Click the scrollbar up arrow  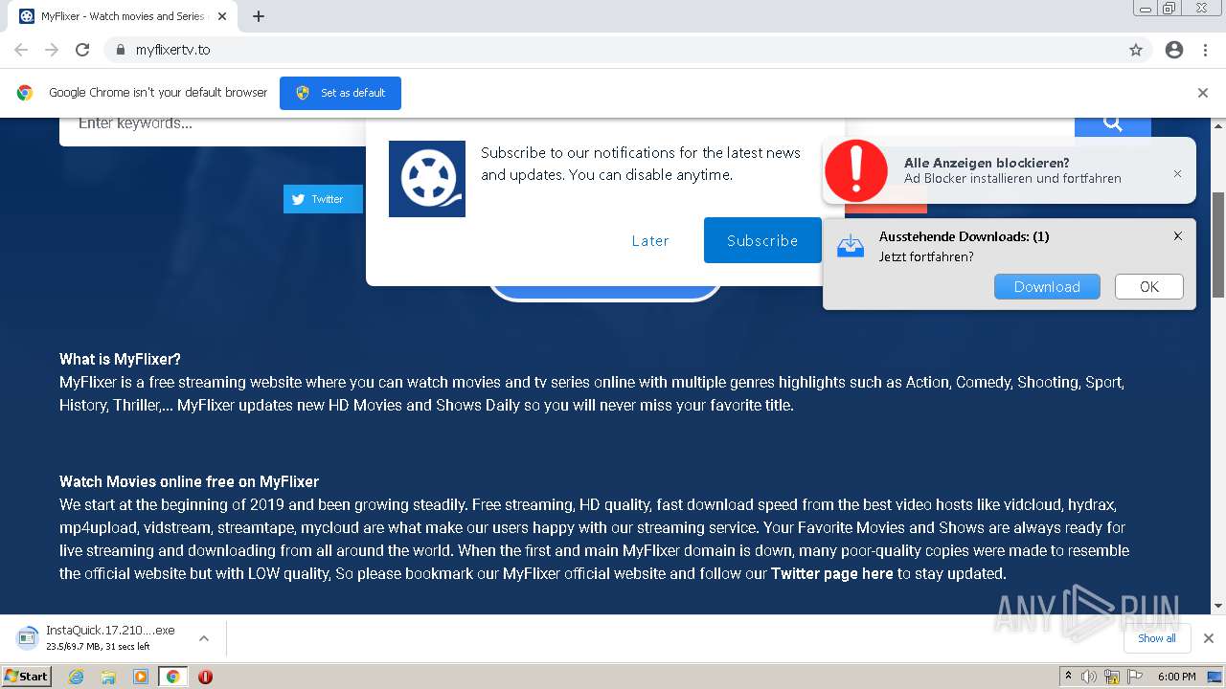[1218, 125]
